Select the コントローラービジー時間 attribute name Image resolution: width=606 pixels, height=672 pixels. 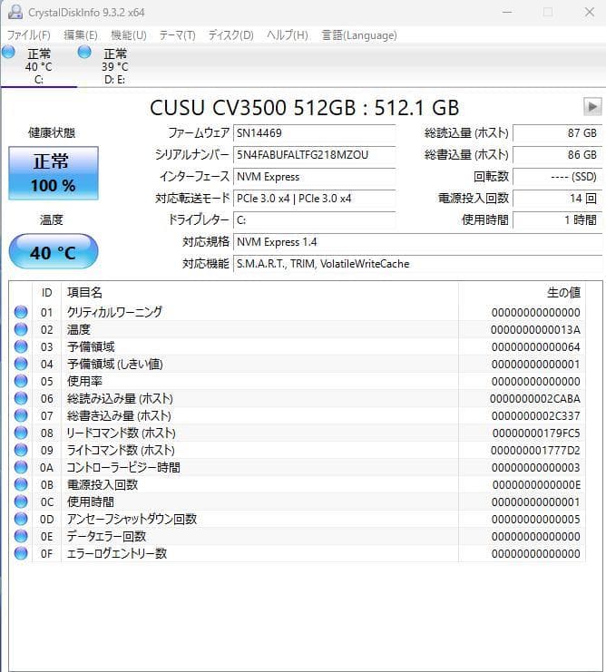pos(123,467)
